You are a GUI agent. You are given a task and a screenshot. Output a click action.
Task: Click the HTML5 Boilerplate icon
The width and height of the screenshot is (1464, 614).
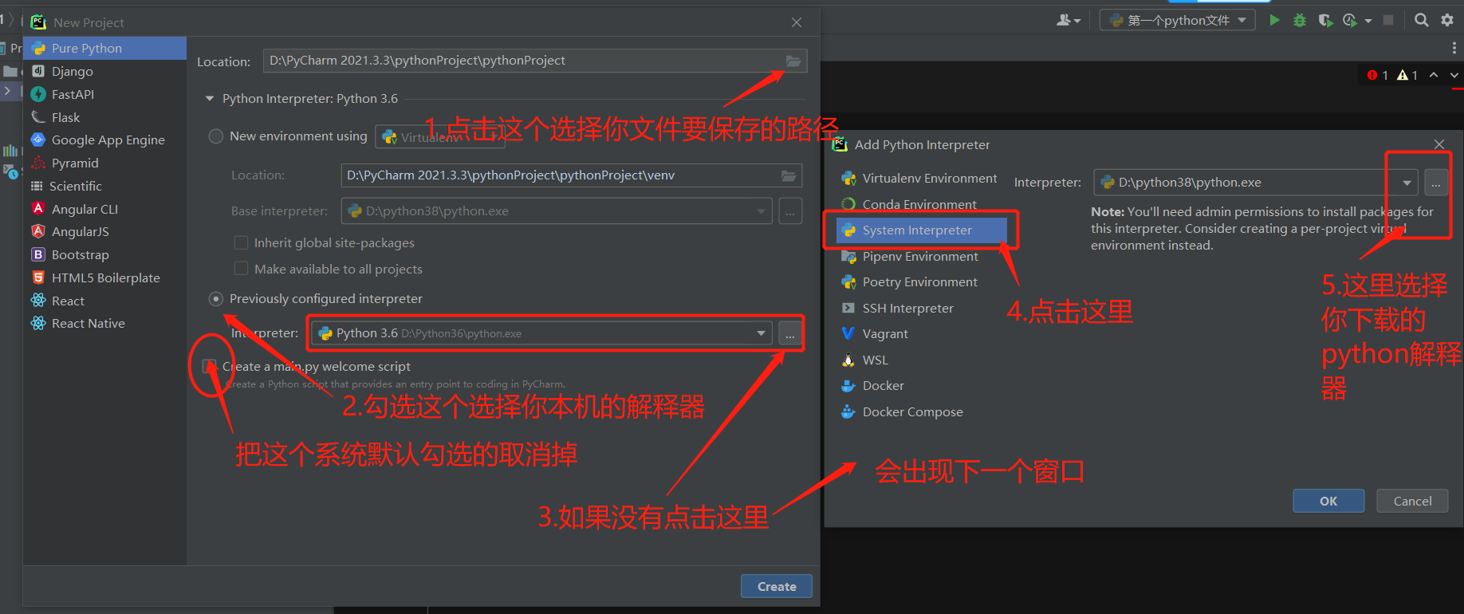37,277
